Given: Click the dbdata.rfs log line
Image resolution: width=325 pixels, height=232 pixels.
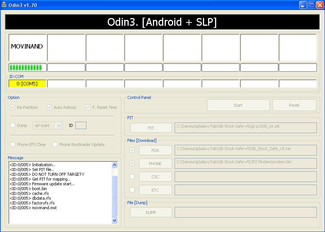Looking at the screenshot, I should pos(30,198).
